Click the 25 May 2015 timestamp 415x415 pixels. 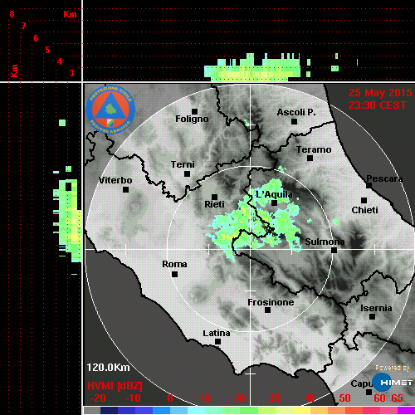[x=380, y=93]
